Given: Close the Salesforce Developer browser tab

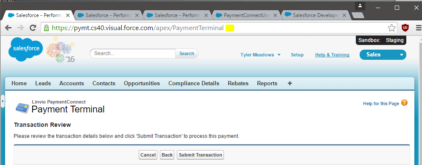Looking at the screenshot, I should pos(344,15).
